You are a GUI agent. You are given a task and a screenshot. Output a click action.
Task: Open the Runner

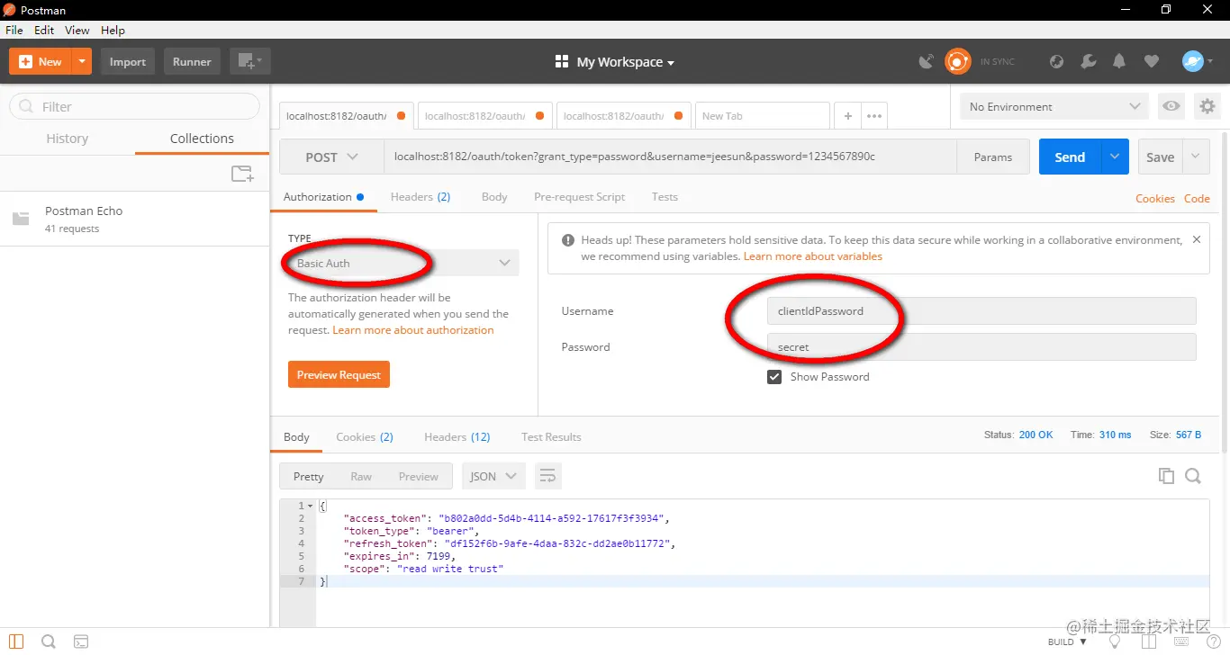(x=192, y=61)
